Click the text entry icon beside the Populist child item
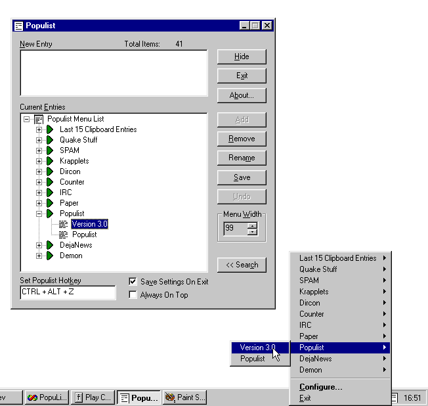This screenshot has height=406, width=428. (63, 235)
